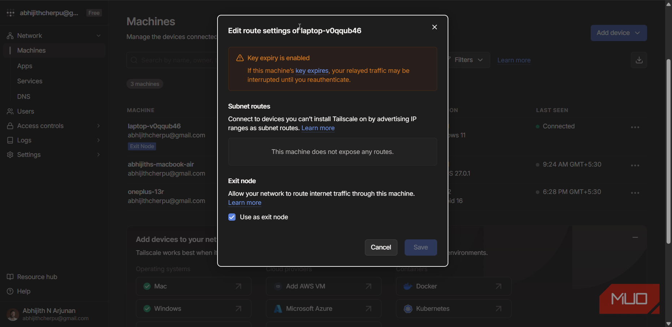Open Services in the sidebar
672x327 pixels.
30,81
